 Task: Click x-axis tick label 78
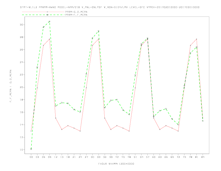pyautogui.click(x=190, y=157)
